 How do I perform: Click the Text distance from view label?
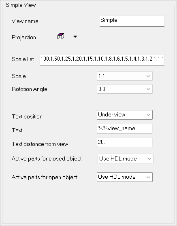click(x=40, y=144)
